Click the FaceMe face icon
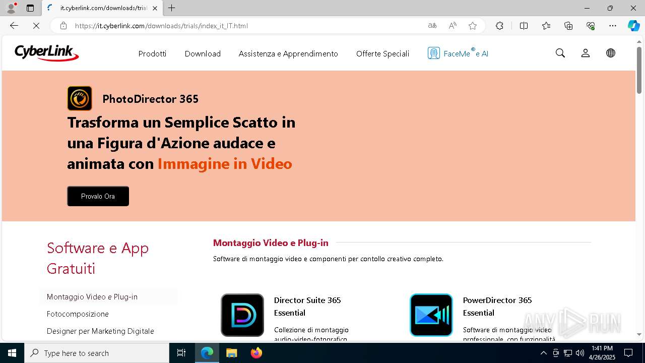Viewport: 645px width, 363px height. tap(433, 53)
